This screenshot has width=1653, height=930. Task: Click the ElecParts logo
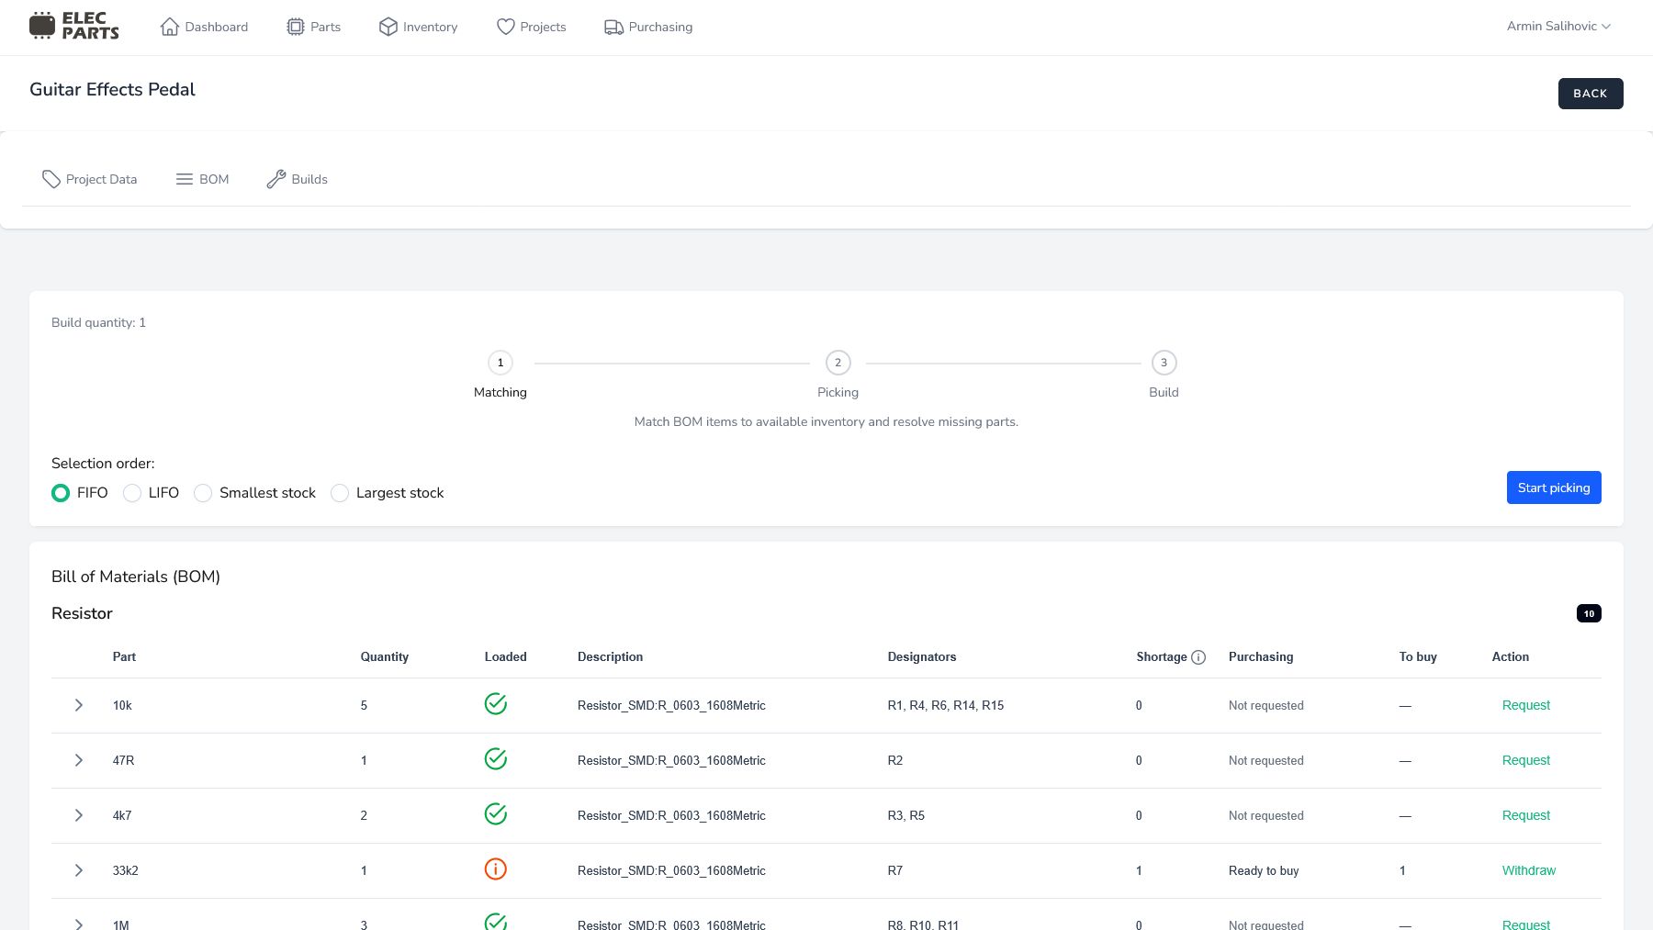click(74, 26)
